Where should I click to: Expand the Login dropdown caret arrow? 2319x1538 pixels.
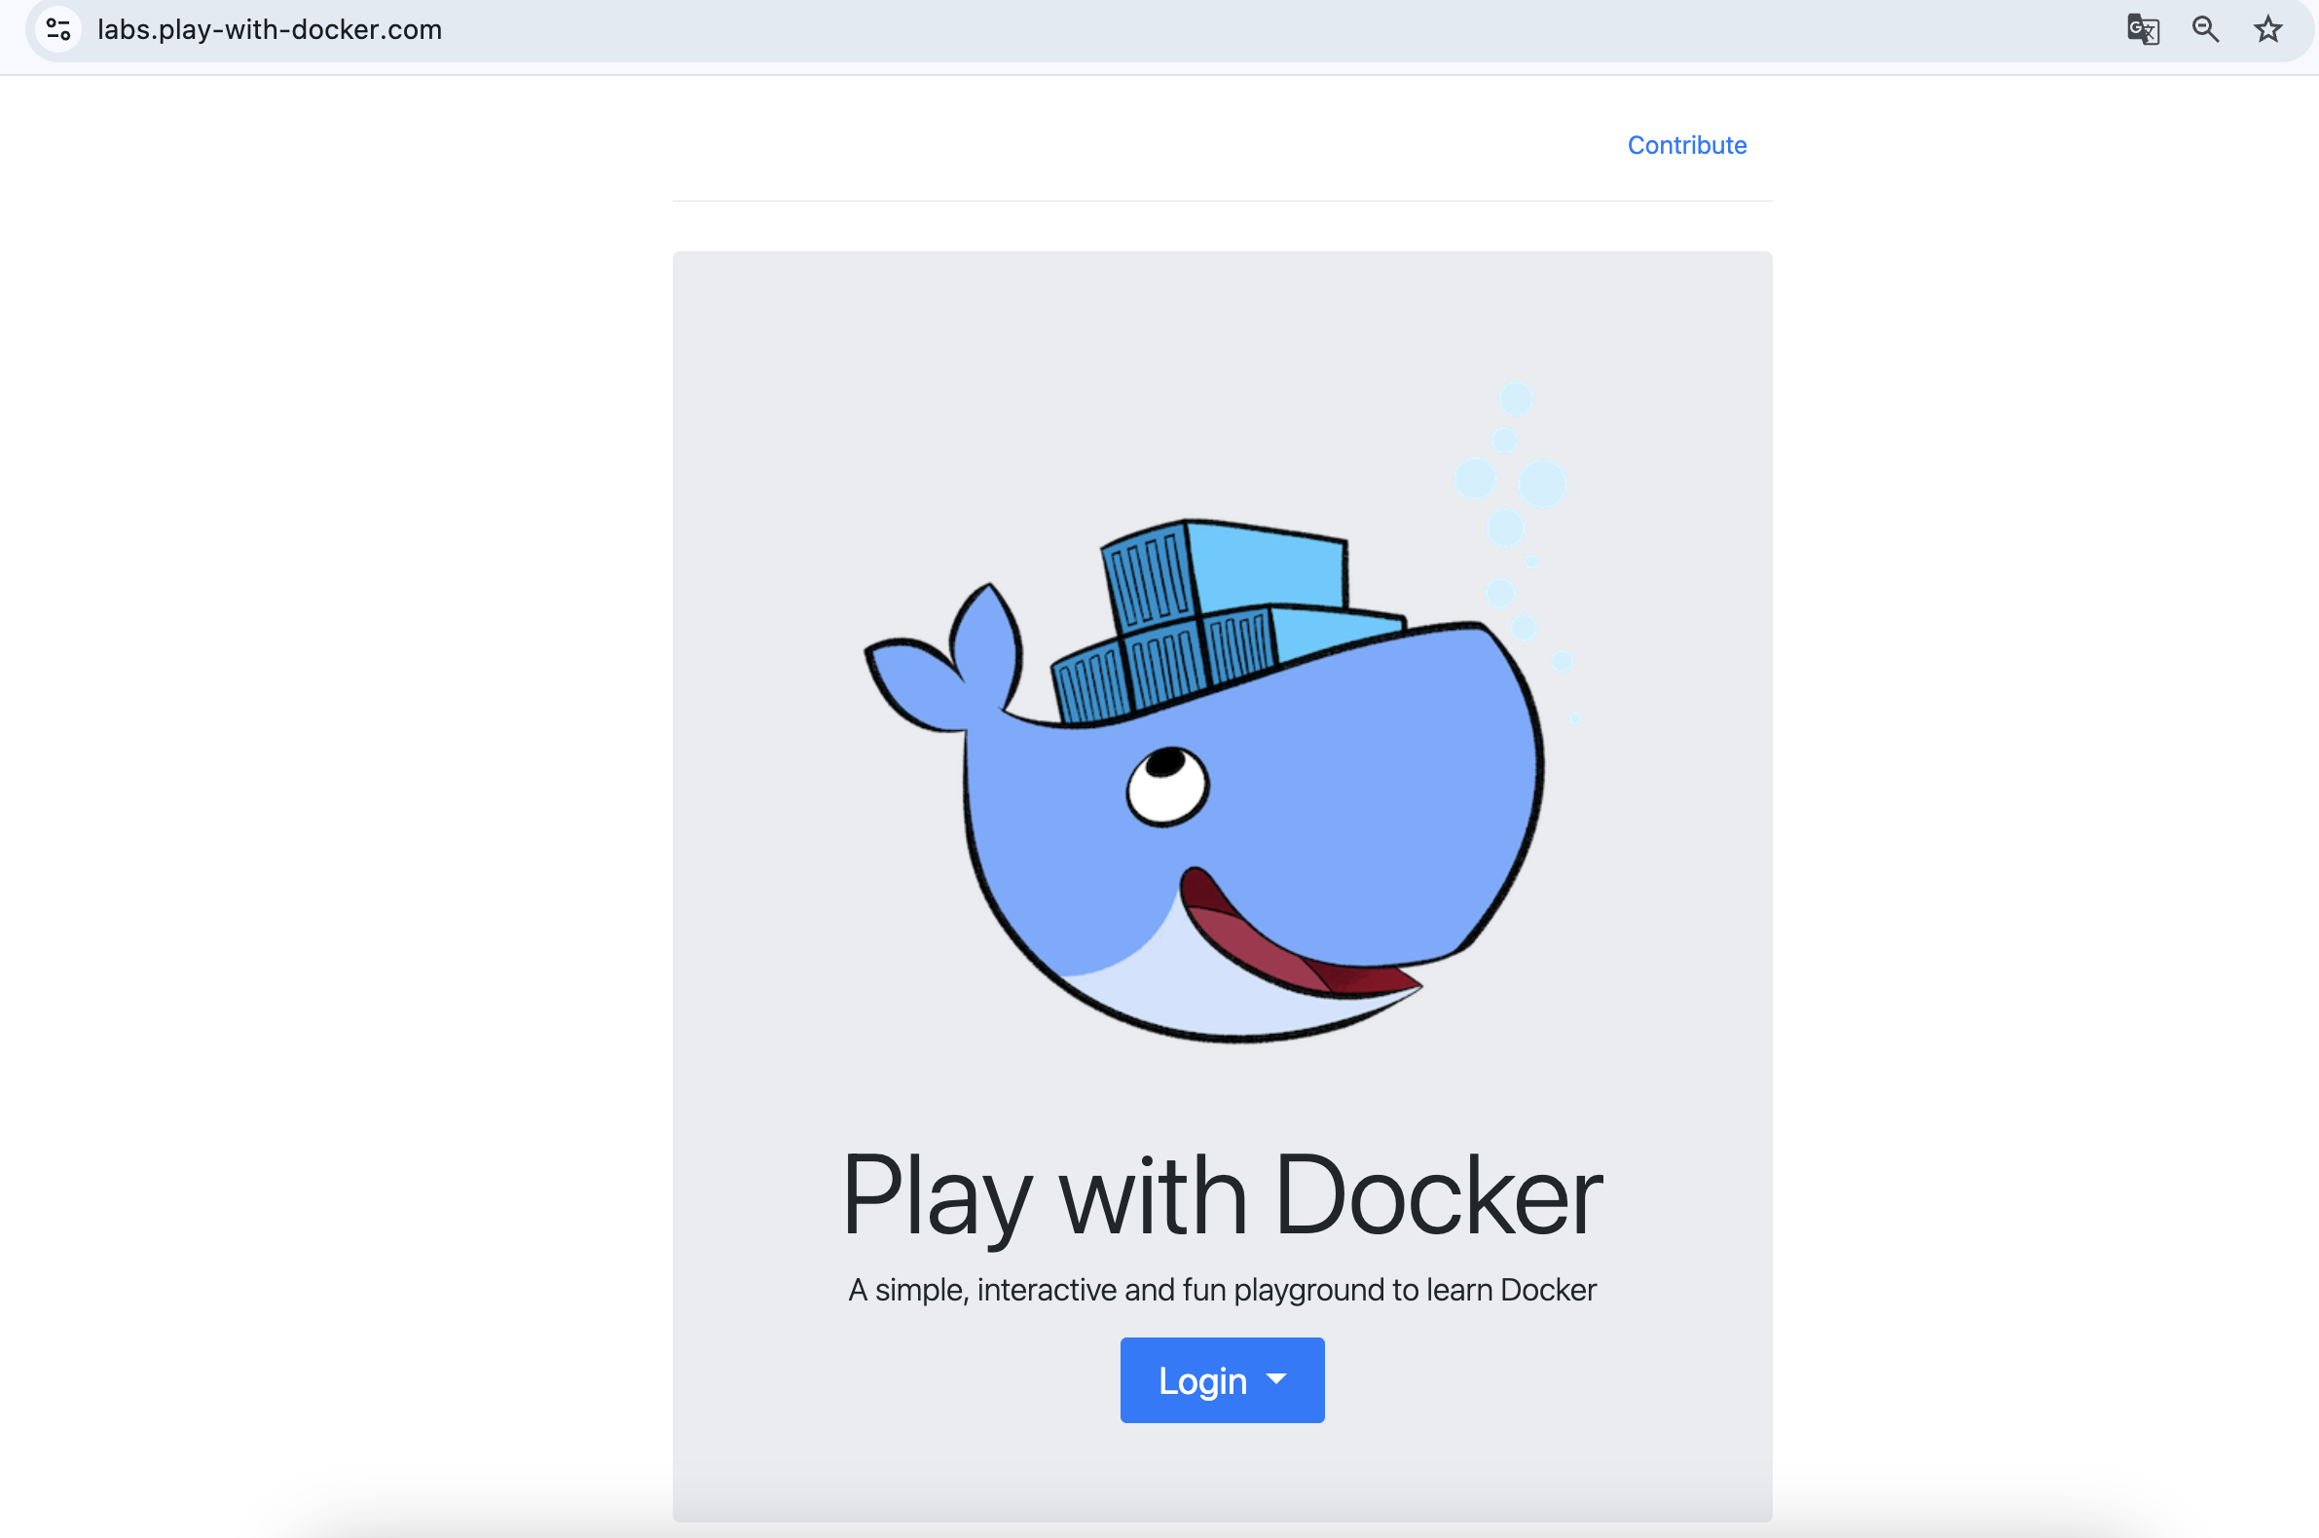pyautogui.click(x=1276, y=1379)
